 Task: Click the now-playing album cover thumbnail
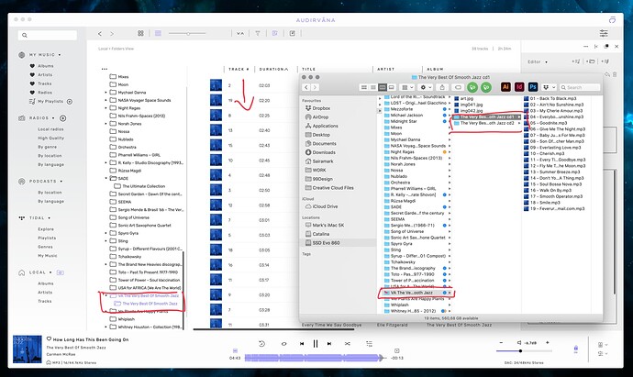click(x=28, y=349)
